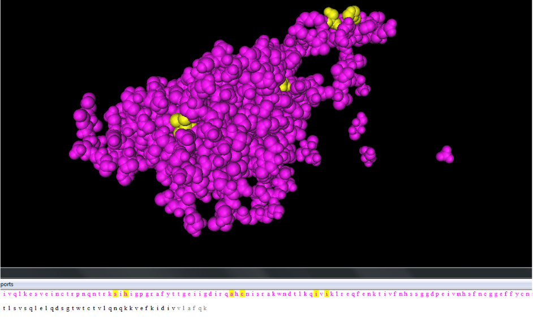Screen dimensions: 533x319
Task: Click the first highlighted 'i' after 'k q'
Action: pyautogui.click(x=316, y=294)
